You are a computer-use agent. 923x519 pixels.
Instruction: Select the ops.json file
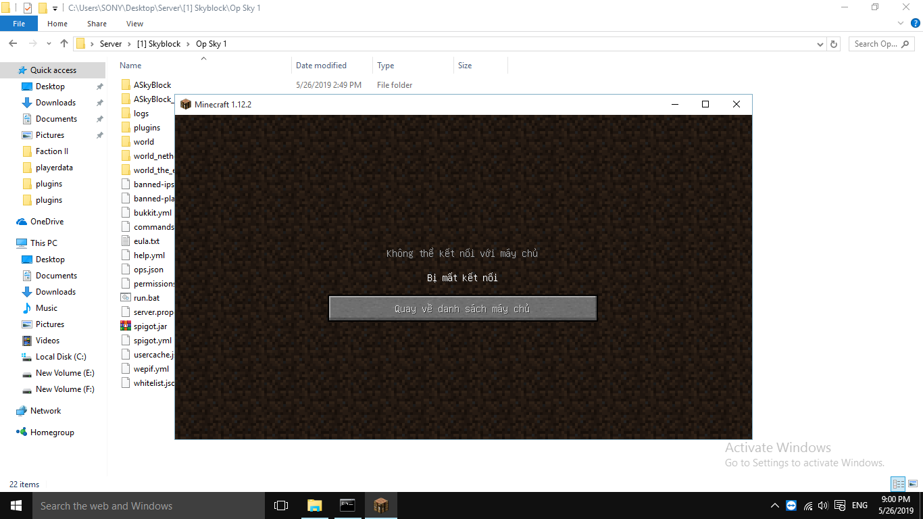[x=149, y=270]
